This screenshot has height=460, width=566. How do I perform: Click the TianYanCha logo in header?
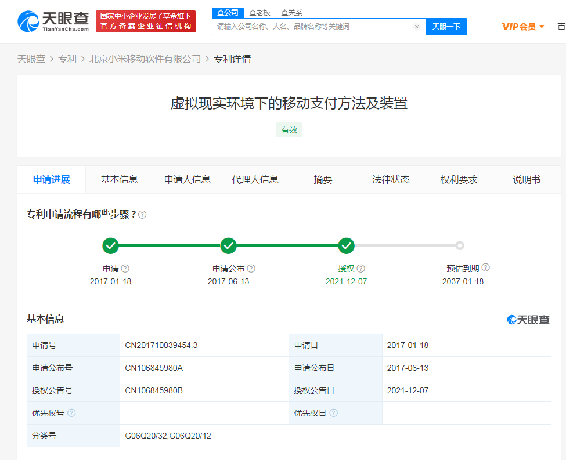53,21
